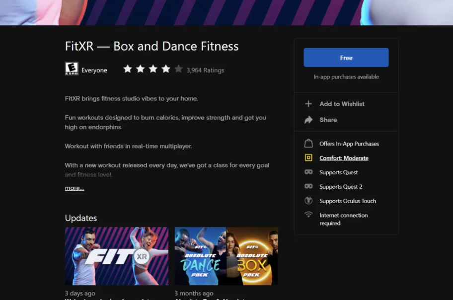
Task: Click the ESRB Everyone rating badge
Action: click(x=72, y=69)
